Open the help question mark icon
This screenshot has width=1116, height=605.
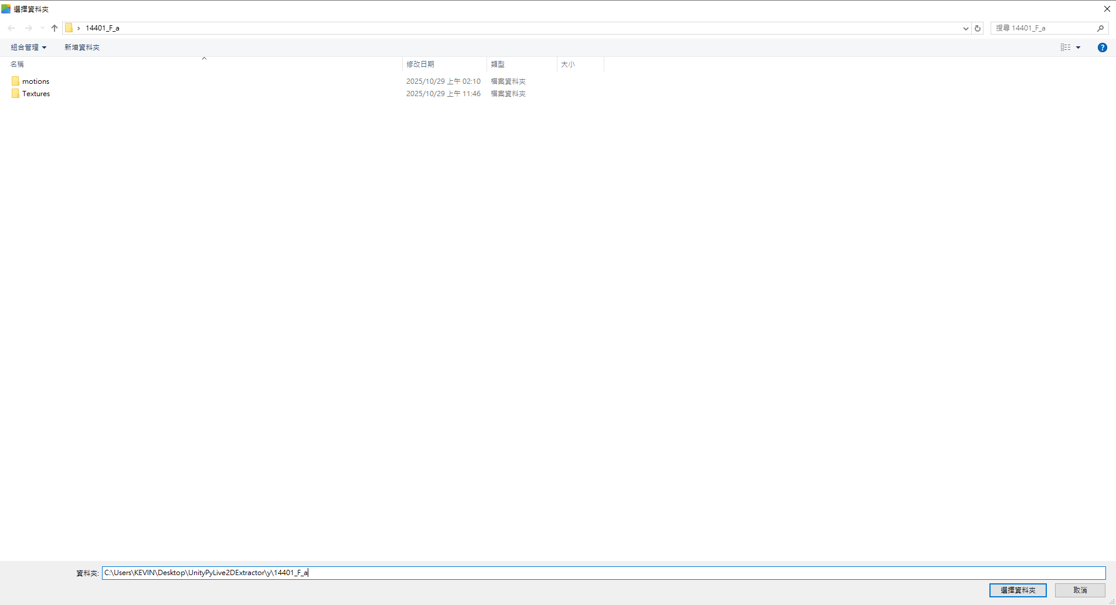[x=1102, y=47]
